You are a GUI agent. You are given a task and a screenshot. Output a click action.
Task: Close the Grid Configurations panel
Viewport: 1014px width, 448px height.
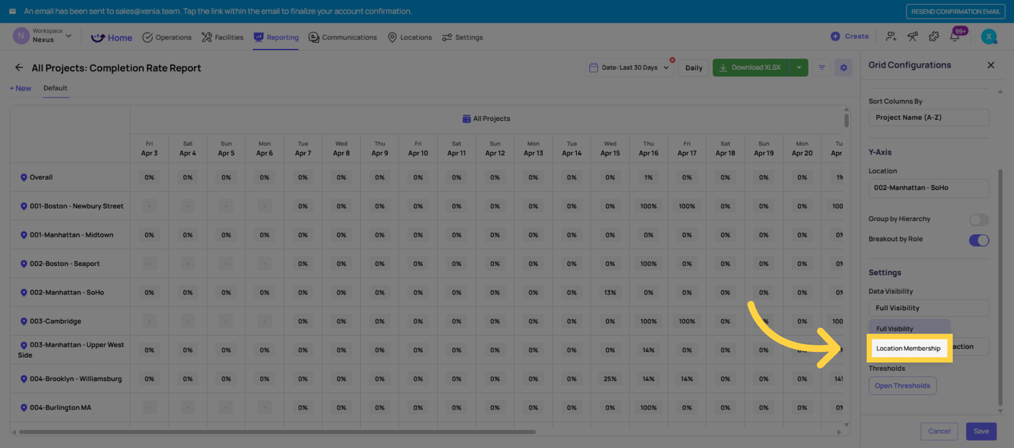coord(991,65)
